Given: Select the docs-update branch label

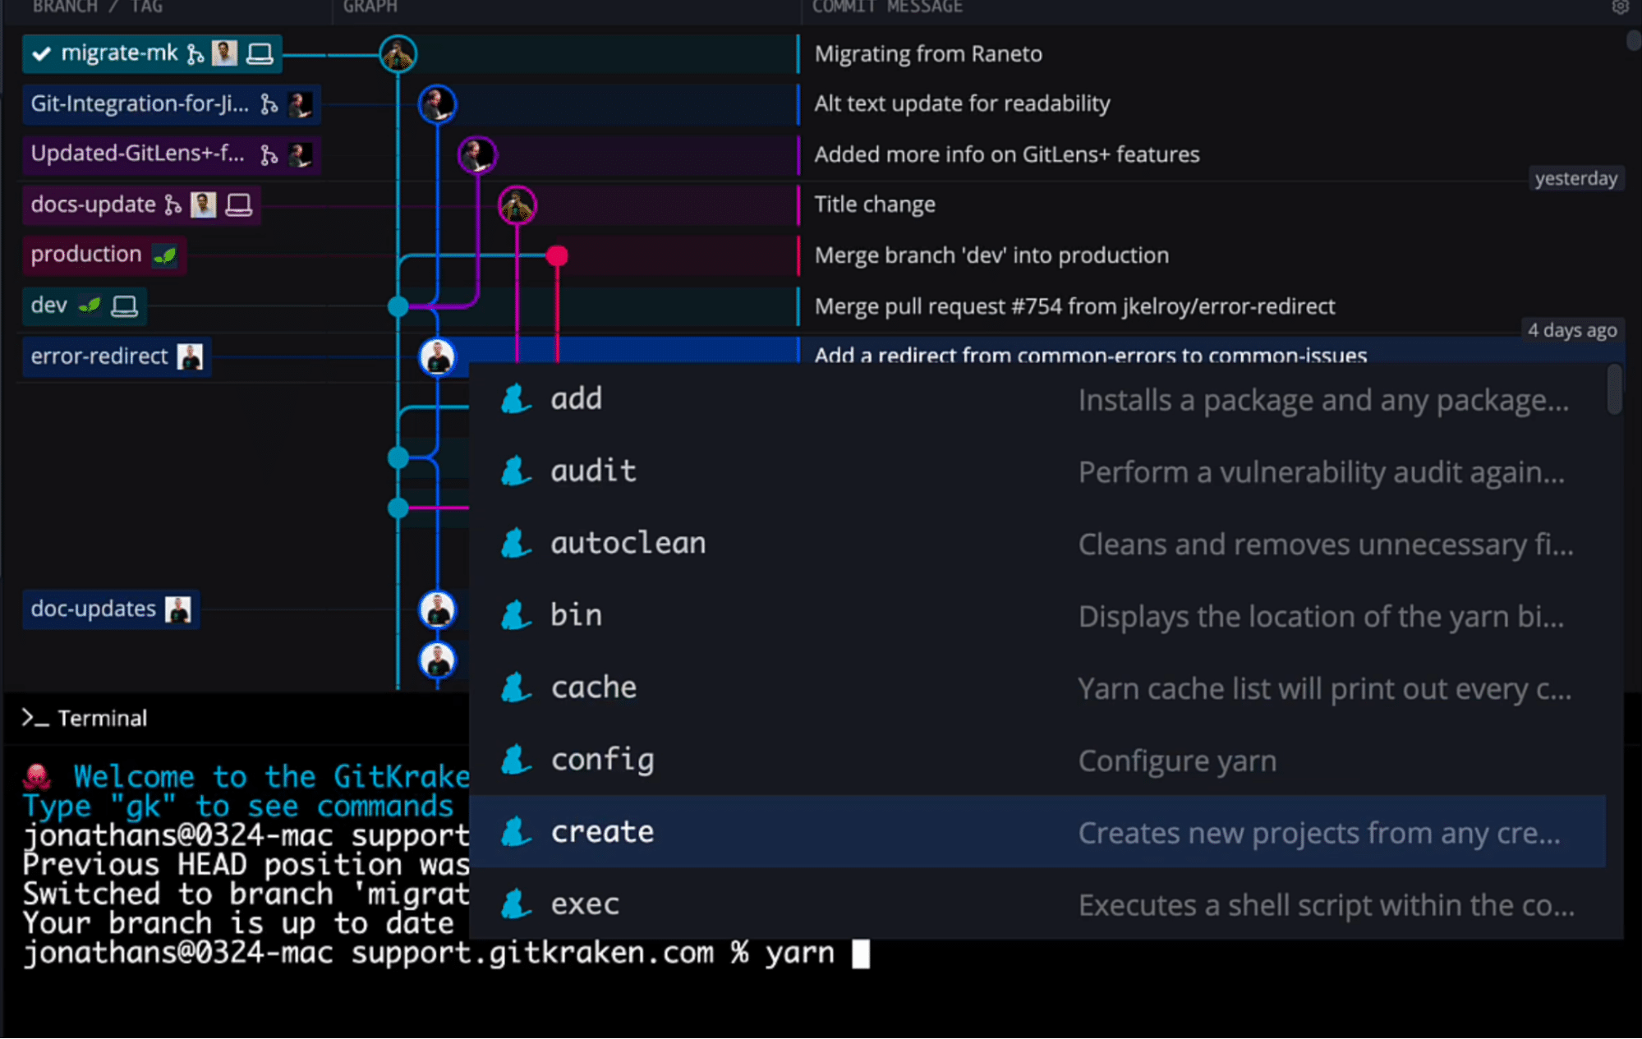Looking at the screenshot, I should tap(142, 205).
